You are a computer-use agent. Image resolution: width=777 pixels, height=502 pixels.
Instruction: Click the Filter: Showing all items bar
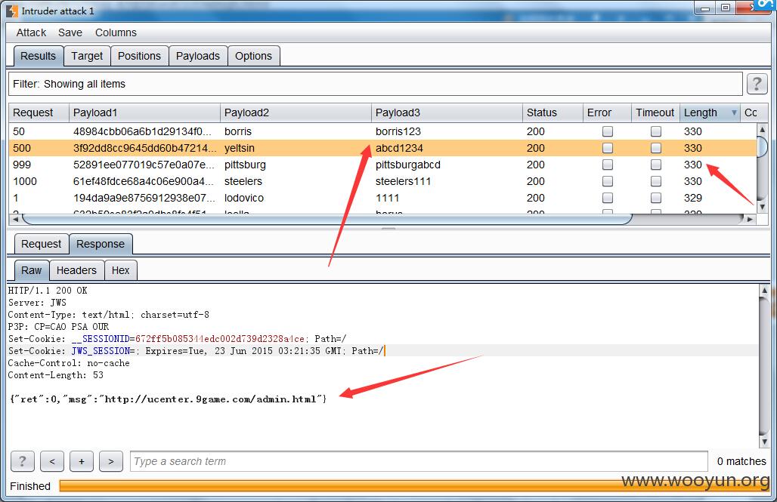tap(375, 84)
